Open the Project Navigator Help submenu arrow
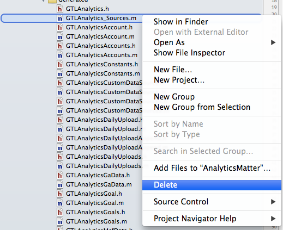The height and width of the screenshot is (230, 283). [273, 219]
